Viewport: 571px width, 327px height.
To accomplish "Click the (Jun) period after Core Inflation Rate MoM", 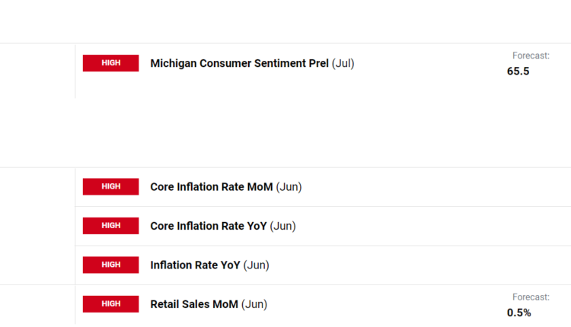I will click(289, 186).
